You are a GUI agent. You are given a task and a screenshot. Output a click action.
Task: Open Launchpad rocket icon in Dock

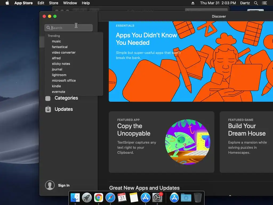[87, 198]
